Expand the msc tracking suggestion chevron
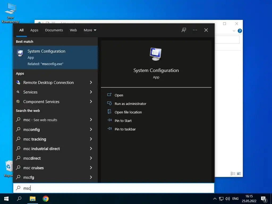 (91, 139)
